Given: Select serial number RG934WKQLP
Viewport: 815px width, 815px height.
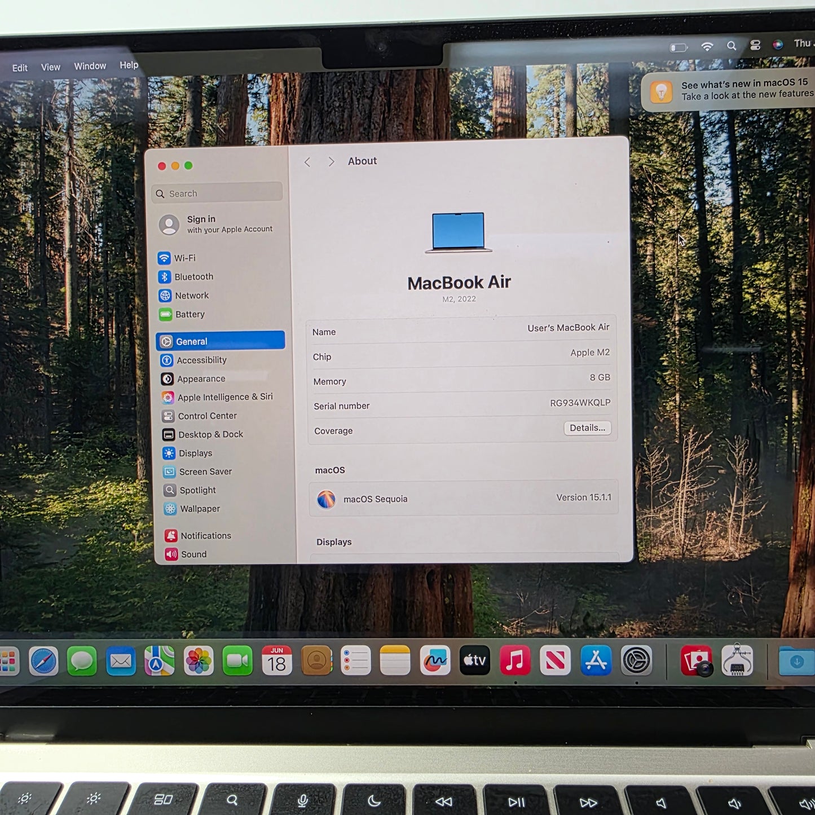Looking at the screenshot, I should pos(580,403).
